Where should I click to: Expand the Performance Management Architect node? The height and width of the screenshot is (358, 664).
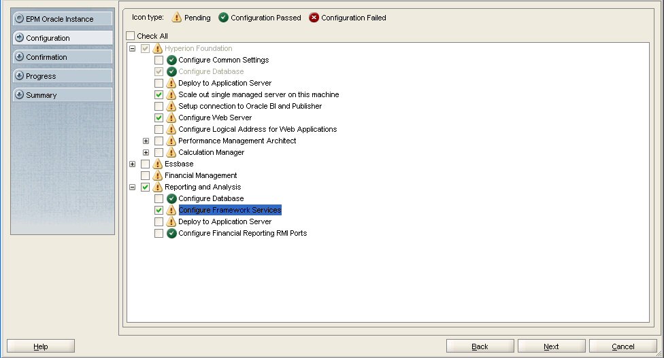pyautogui.click(x=146, y=141)
